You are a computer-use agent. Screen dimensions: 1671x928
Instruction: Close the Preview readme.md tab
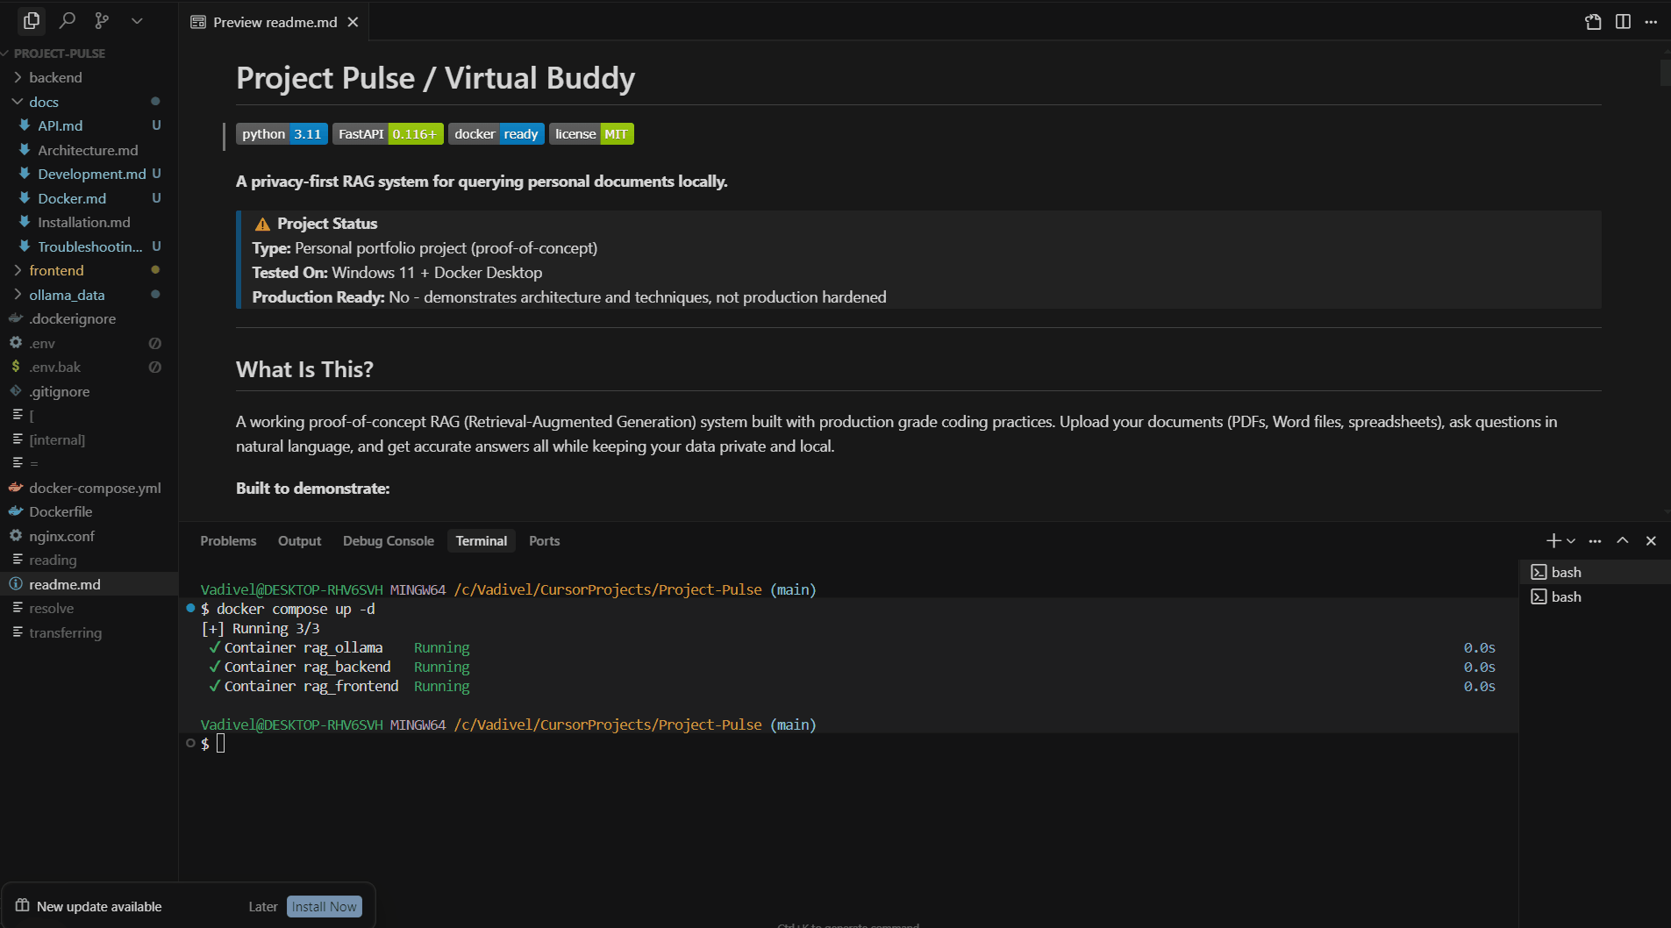[x=353, y=22]
